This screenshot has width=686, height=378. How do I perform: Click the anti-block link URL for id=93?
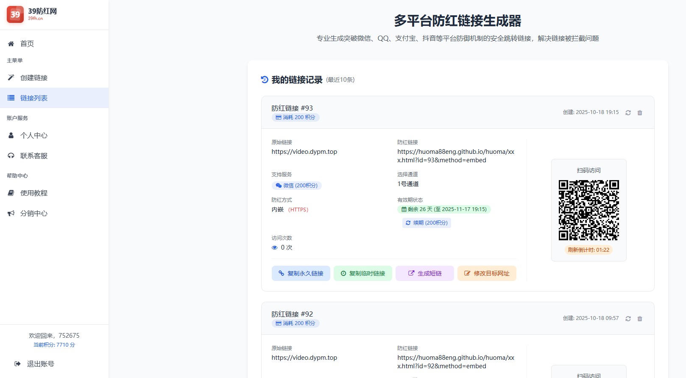(456, 156)
